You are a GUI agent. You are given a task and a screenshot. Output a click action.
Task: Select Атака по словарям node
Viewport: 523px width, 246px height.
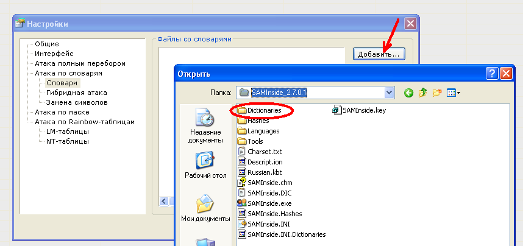(x=68, y=73)
